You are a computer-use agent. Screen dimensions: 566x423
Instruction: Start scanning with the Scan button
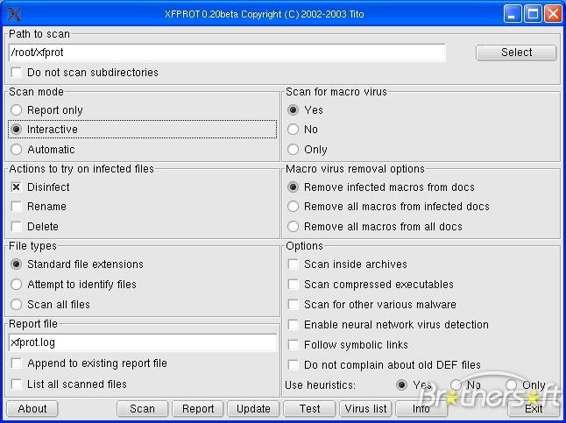(142, 409)
